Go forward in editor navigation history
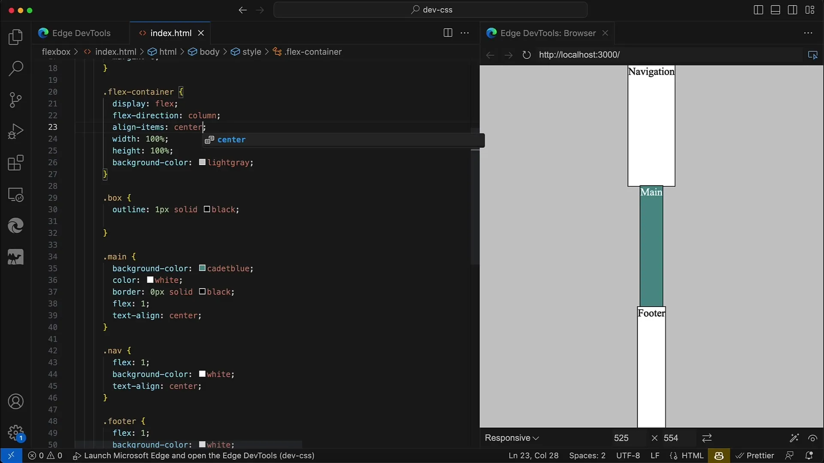 [260, 10]
